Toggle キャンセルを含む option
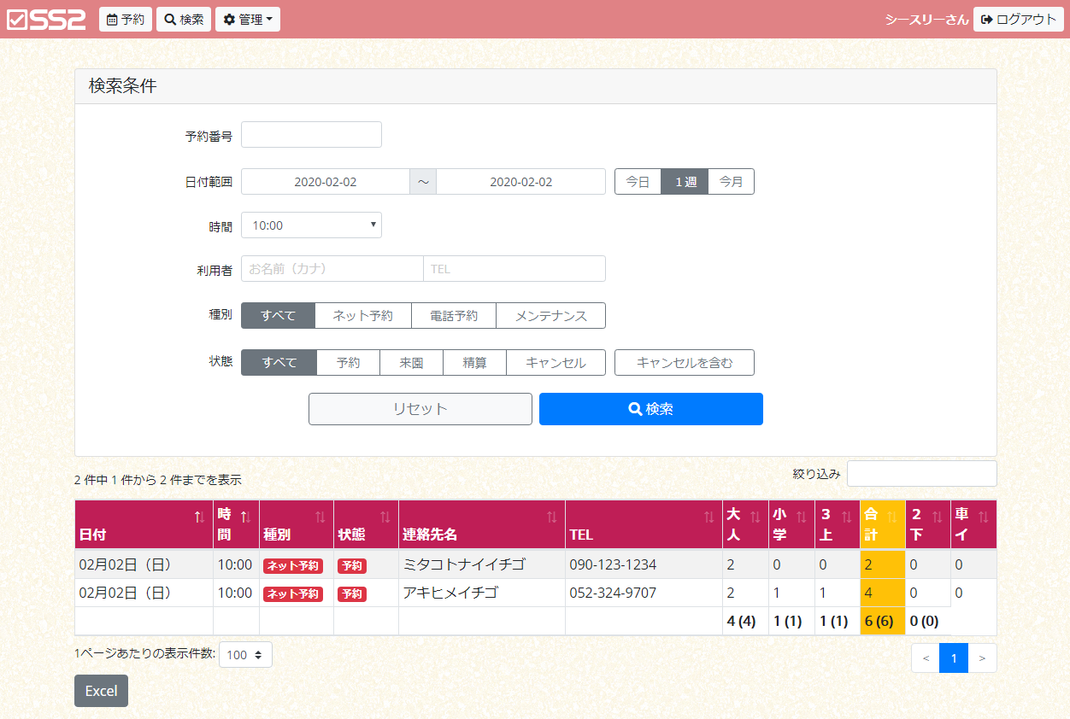This screenshot has height=719, width=1070. [x=684, y=363]
